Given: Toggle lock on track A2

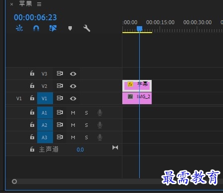Looking at the screenshot, I should tap(32, 125).
